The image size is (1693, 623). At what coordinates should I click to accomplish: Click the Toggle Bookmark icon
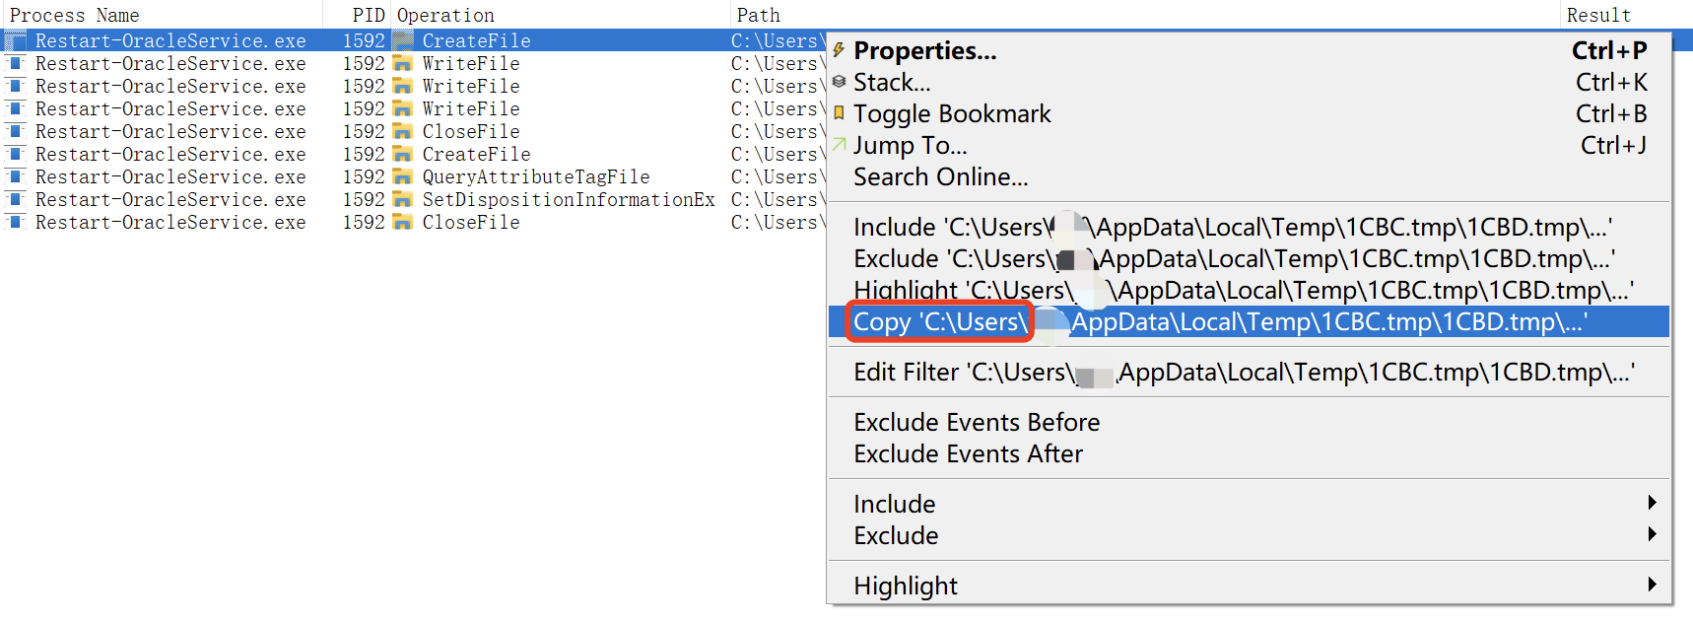point(839,113)
